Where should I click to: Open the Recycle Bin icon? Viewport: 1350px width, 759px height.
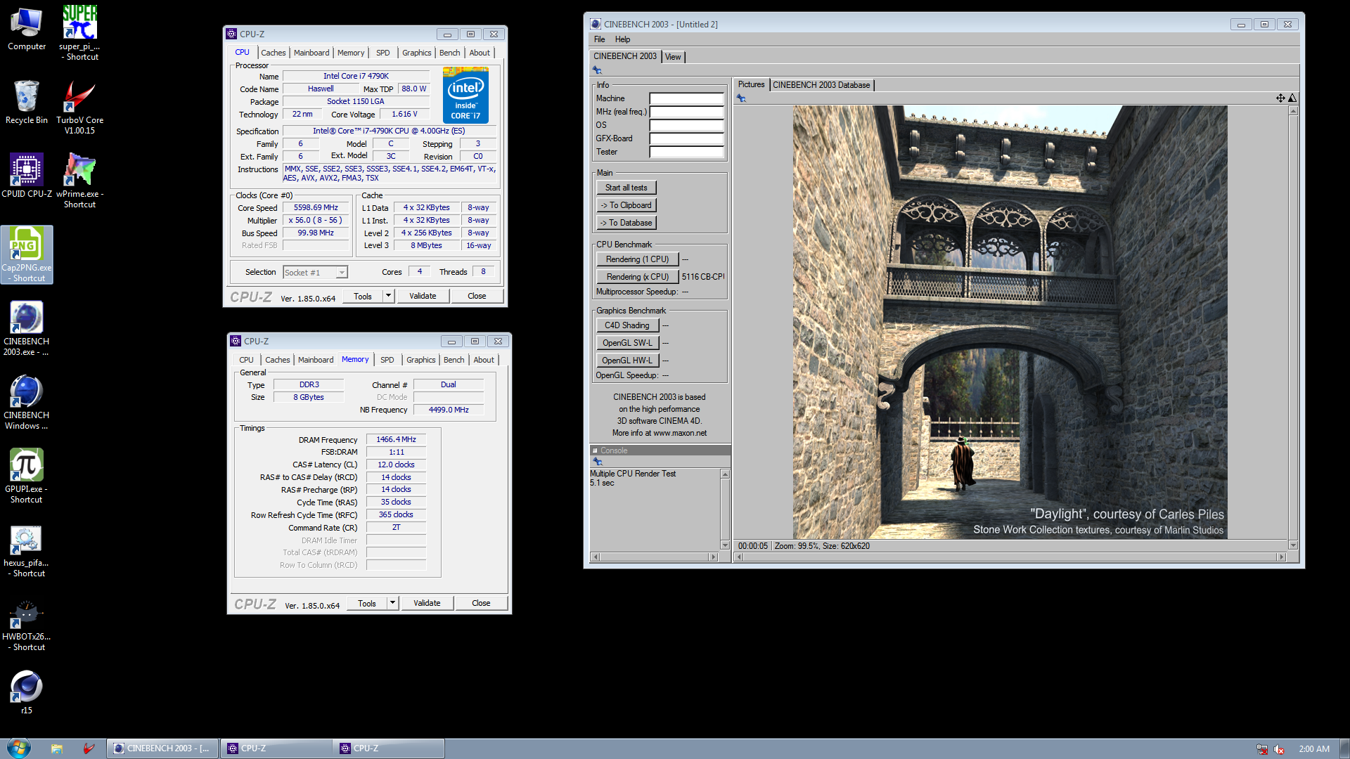tap(26, 103)
